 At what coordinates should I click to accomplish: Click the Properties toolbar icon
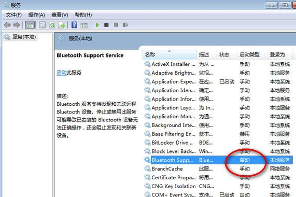click(42, 25)
